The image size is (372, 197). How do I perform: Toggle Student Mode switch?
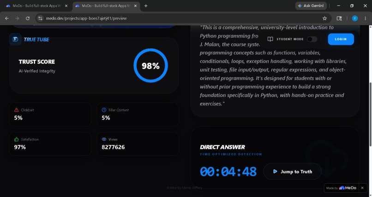click(x=312, y=39)
